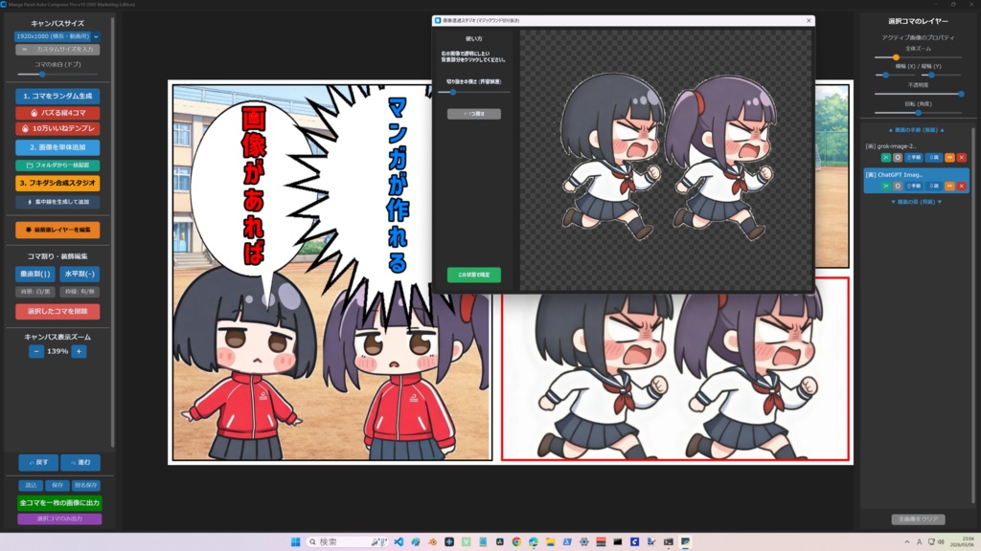
Task: Click gray circle icon on grok-image-2 layer
Action: pos(897,158)
